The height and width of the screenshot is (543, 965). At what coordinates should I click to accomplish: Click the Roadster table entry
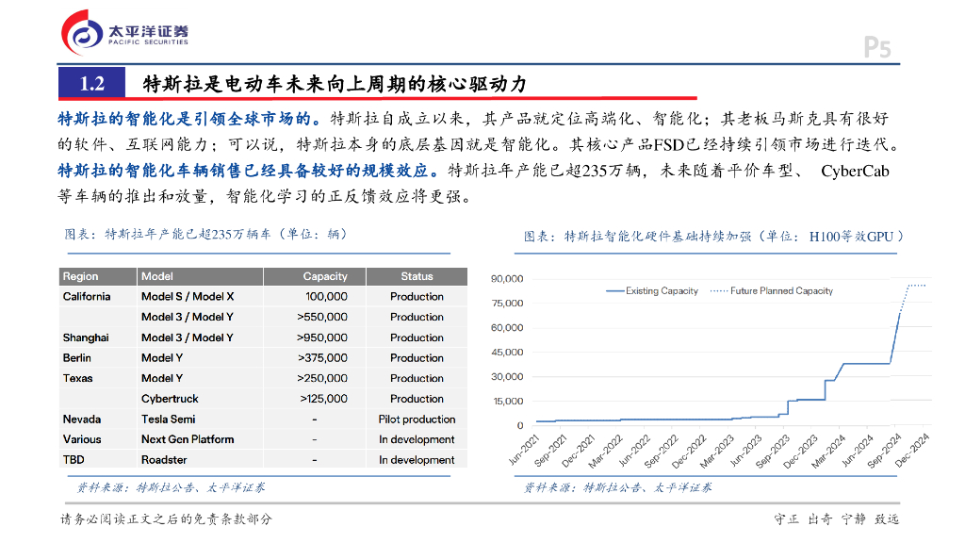click(164, 460)
